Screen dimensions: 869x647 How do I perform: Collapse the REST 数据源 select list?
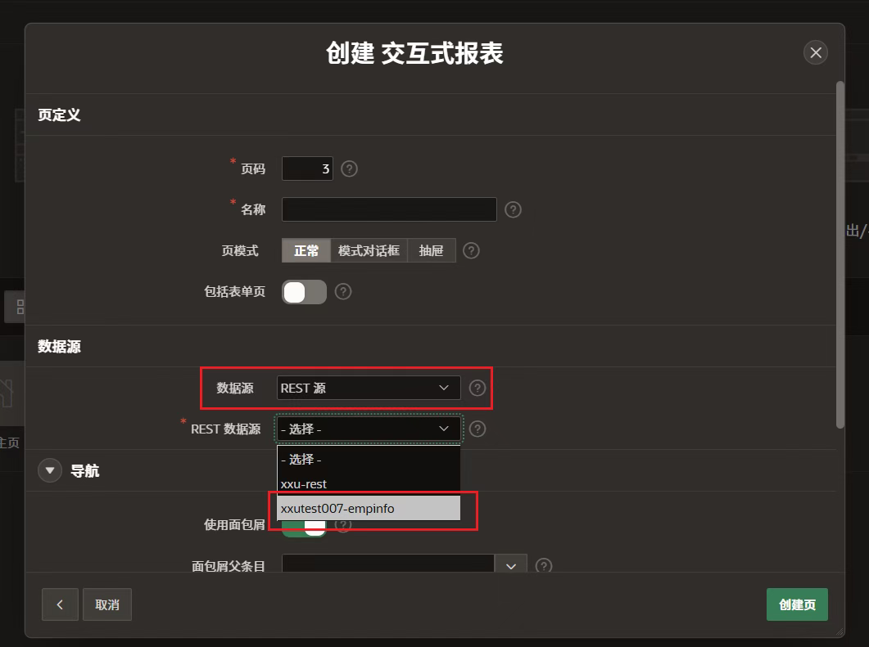point(369,429)
